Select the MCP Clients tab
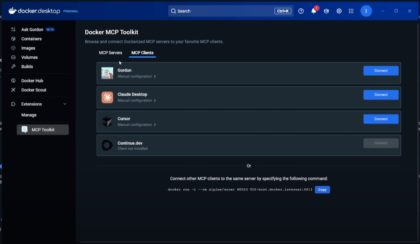 (142, 53)
